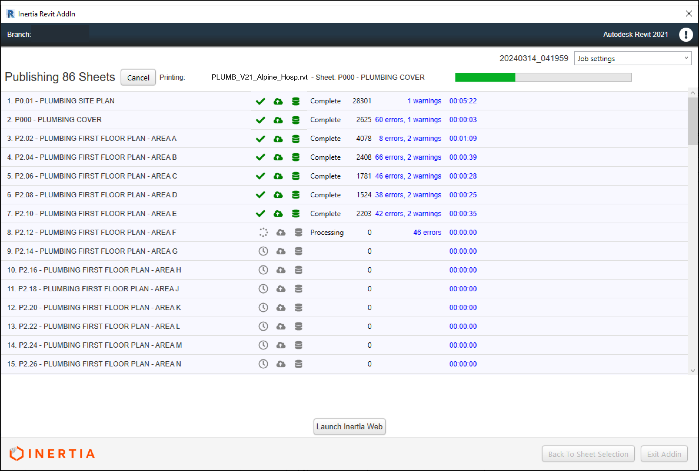Image resolution: width=699 pixels, height=471 pixels.
Task: Open the 1 warnings link for P0.01
Action: pyautogui.click(x=424, y=101)
